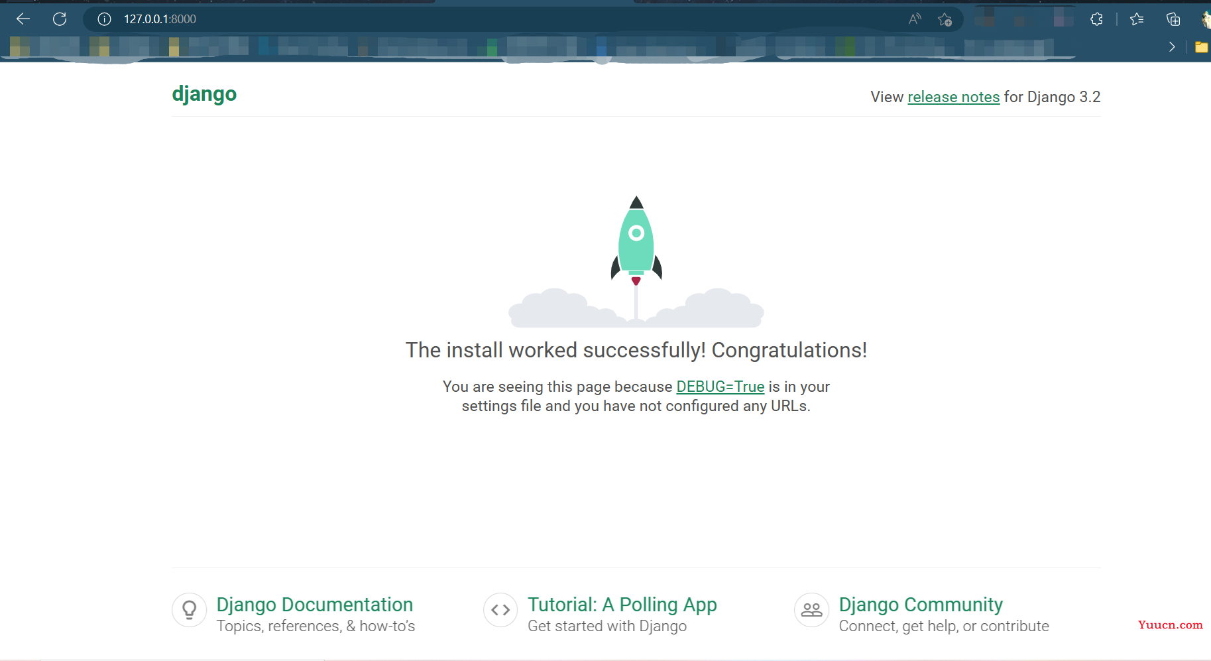Click the 'Get started with Django' text

[607, 626]
